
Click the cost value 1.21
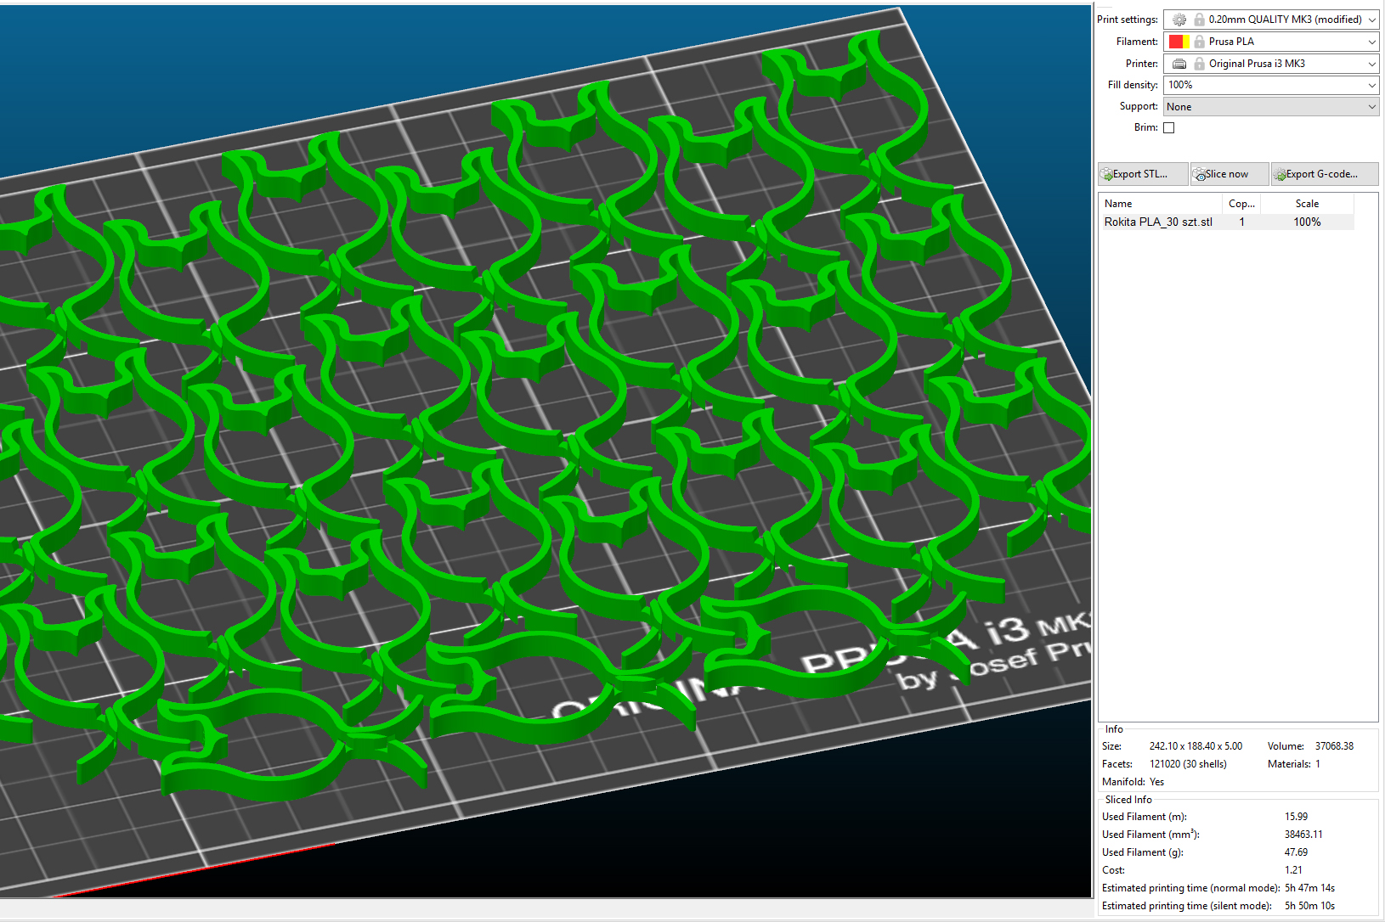click(1293, 870)
